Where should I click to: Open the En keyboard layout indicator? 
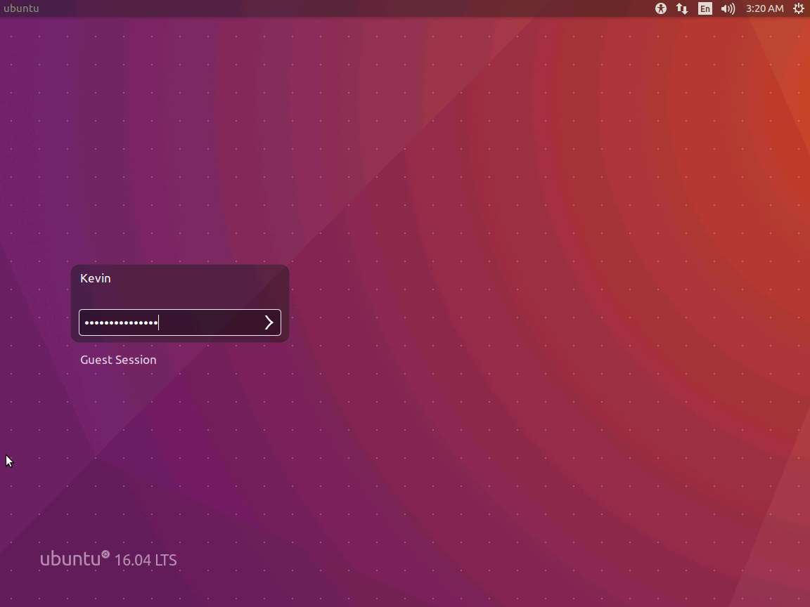(x=705, y=8)
